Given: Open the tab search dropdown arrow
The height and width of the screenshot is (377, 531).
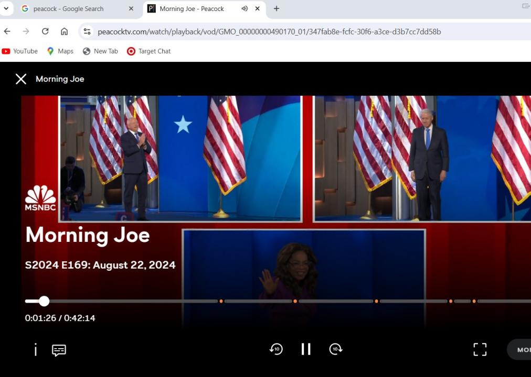Looking at the screenshot, I should coord(6,8).
